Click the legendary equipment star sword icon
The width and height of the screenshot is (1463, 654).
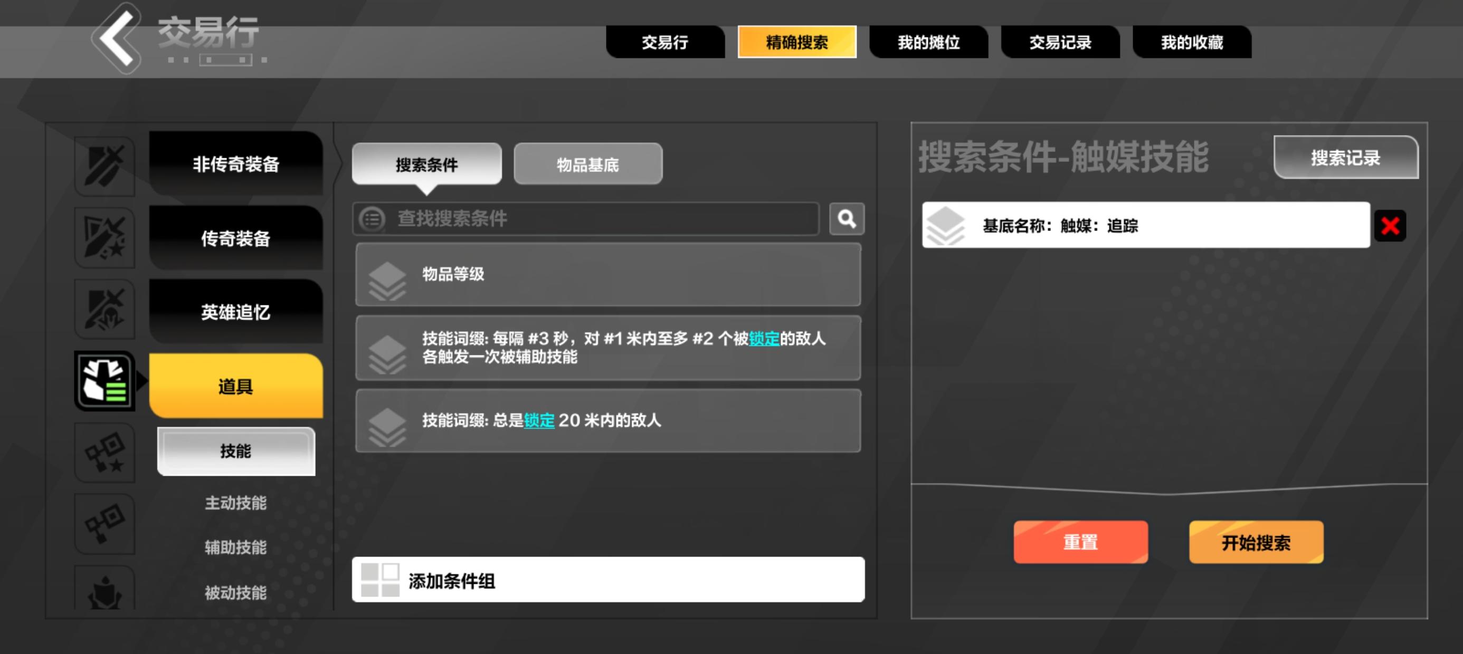(104, 237)
